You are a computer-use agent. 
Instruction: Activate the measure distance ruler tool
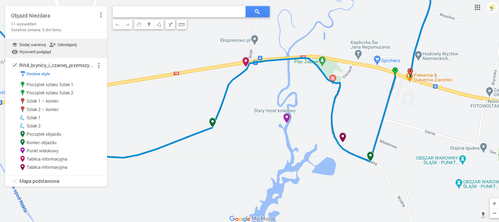click(x=182, y=25)
